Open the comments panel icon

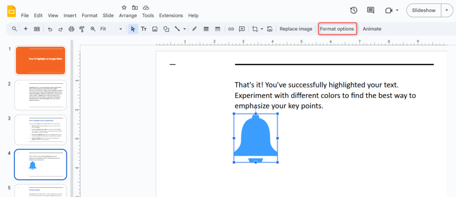pos(370,10)
